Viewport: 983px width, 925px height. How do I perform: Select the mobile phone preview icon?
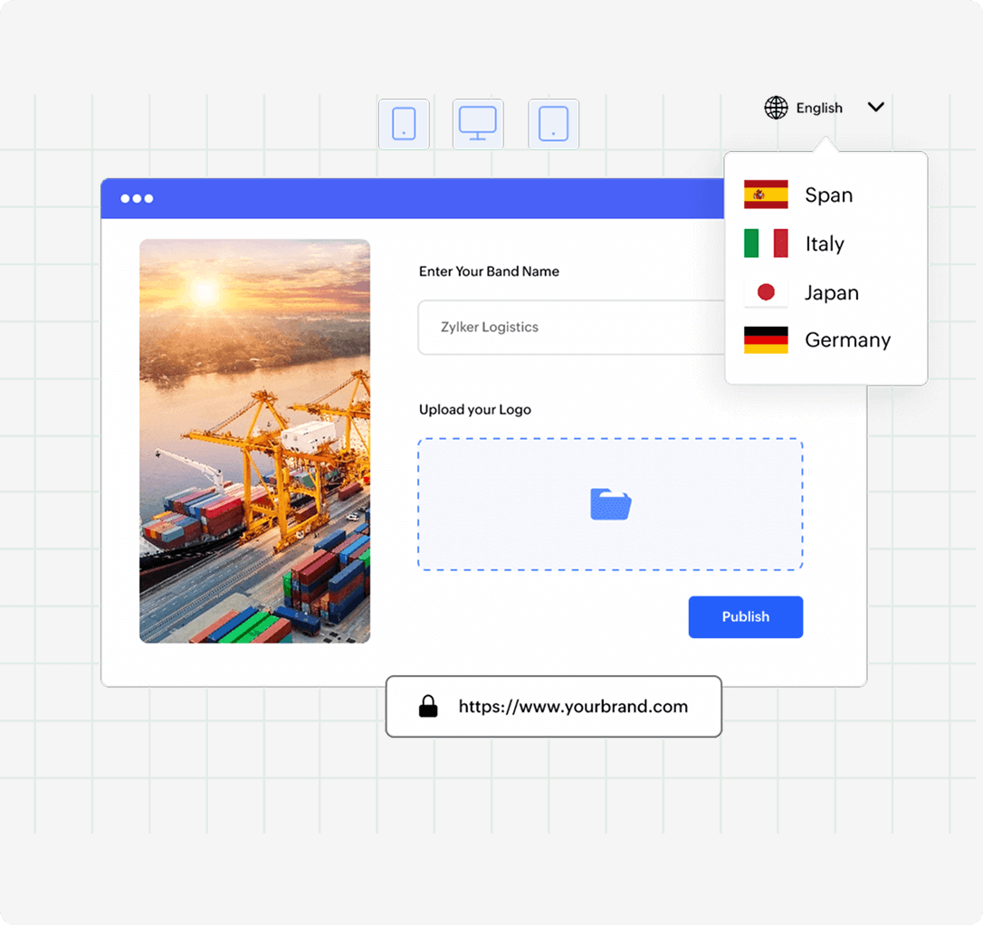tap(404, 124)
